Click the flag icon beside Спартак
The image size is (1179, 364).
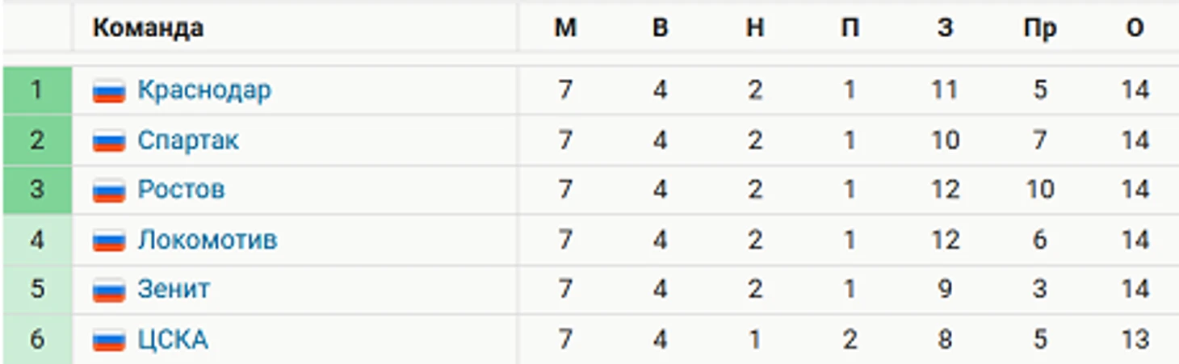108,140
